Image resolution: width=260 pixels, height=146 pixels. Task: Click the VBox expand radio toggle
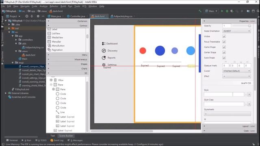(51, 80)
